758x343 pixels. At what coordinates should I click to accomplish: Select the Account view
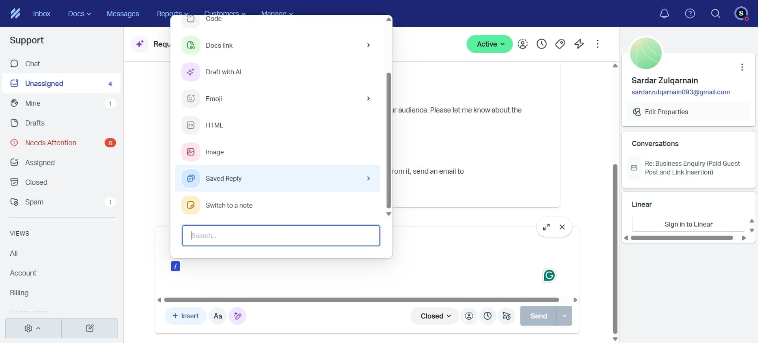23,273
